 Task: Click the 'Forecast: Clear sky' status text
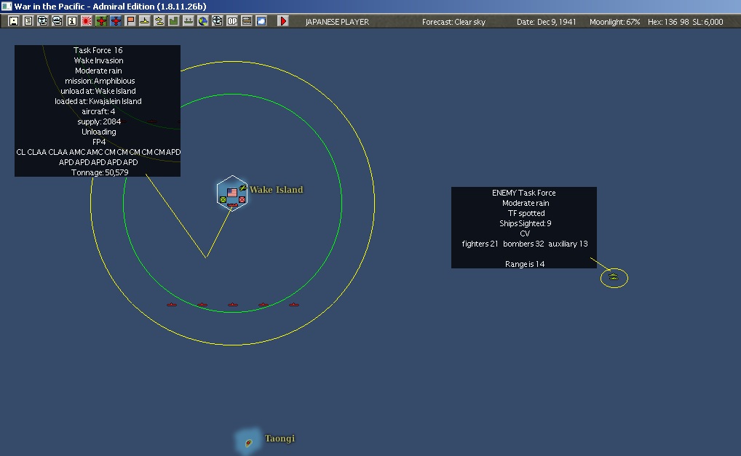point(453,22)
